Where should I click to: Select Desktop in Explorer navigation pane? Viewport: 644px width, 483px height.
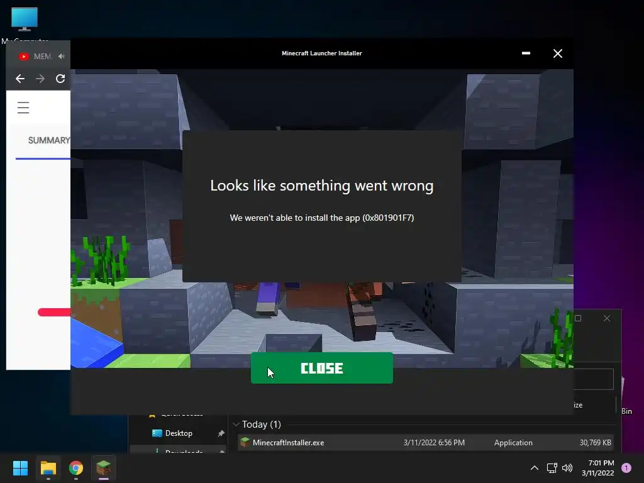point(179,433)
